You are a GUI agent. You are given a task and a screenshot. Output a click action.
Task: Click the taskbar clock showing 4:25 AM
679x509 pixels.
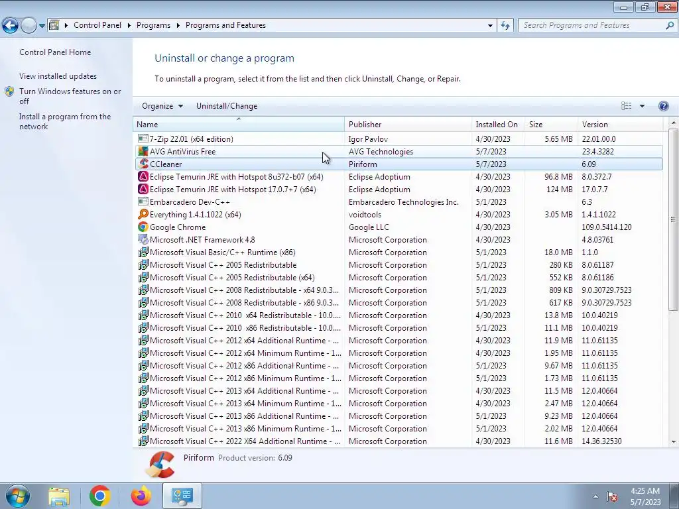pos(645,496)
